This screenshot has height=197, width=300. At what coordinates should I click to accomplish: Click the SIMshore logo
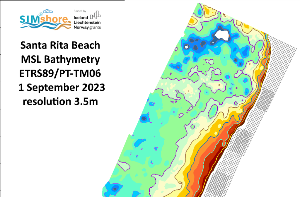[x=45, y=19]
